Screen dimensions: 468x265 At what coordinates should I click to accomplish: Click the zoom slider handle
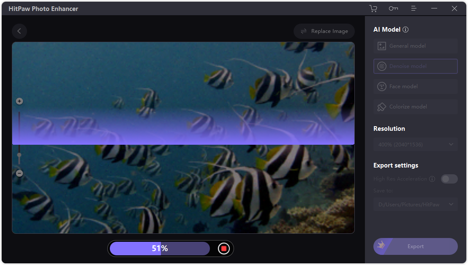19,155
